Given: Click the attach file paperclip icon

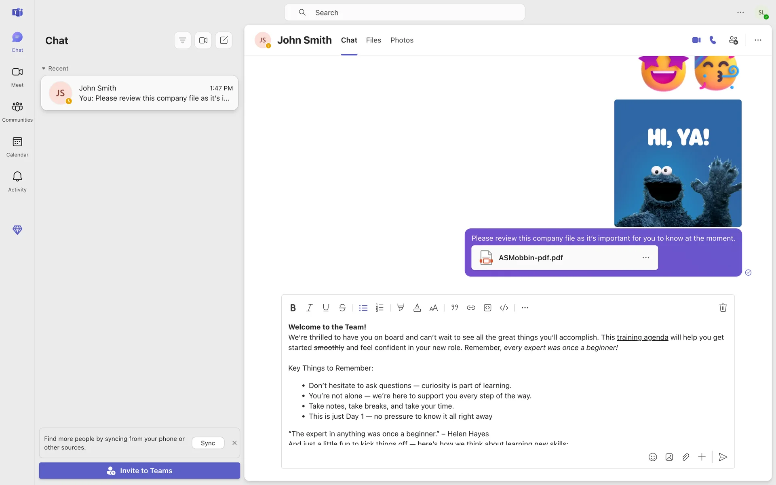Looking at the screenshot, I should pos(685,457).
